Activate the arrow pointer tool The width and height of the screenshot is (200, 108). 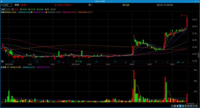pos(180,106)
